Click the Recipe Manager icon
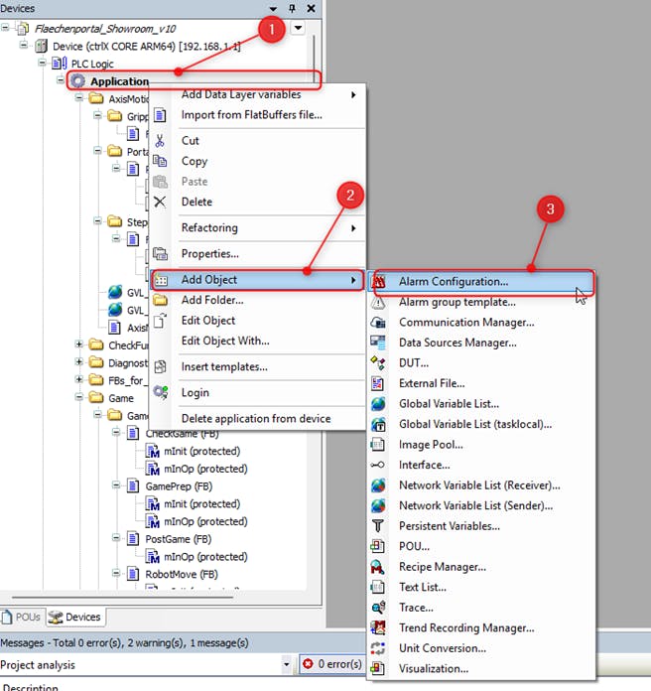 click(378, 567)
